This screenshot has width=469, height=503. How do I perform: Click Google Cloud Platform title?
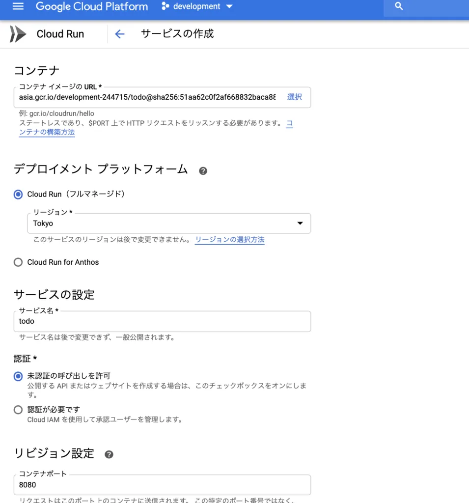(92, 6)
